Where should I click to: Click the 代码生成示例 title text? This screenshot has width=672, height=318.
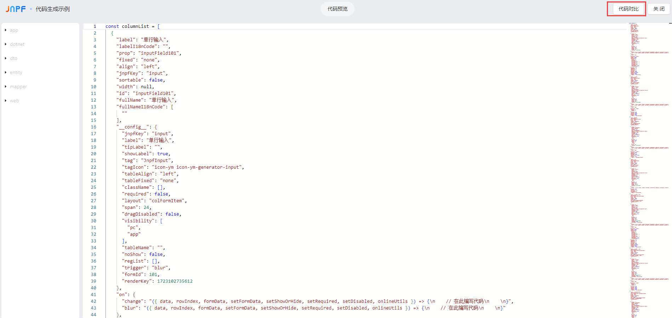[x=53, y=9]
